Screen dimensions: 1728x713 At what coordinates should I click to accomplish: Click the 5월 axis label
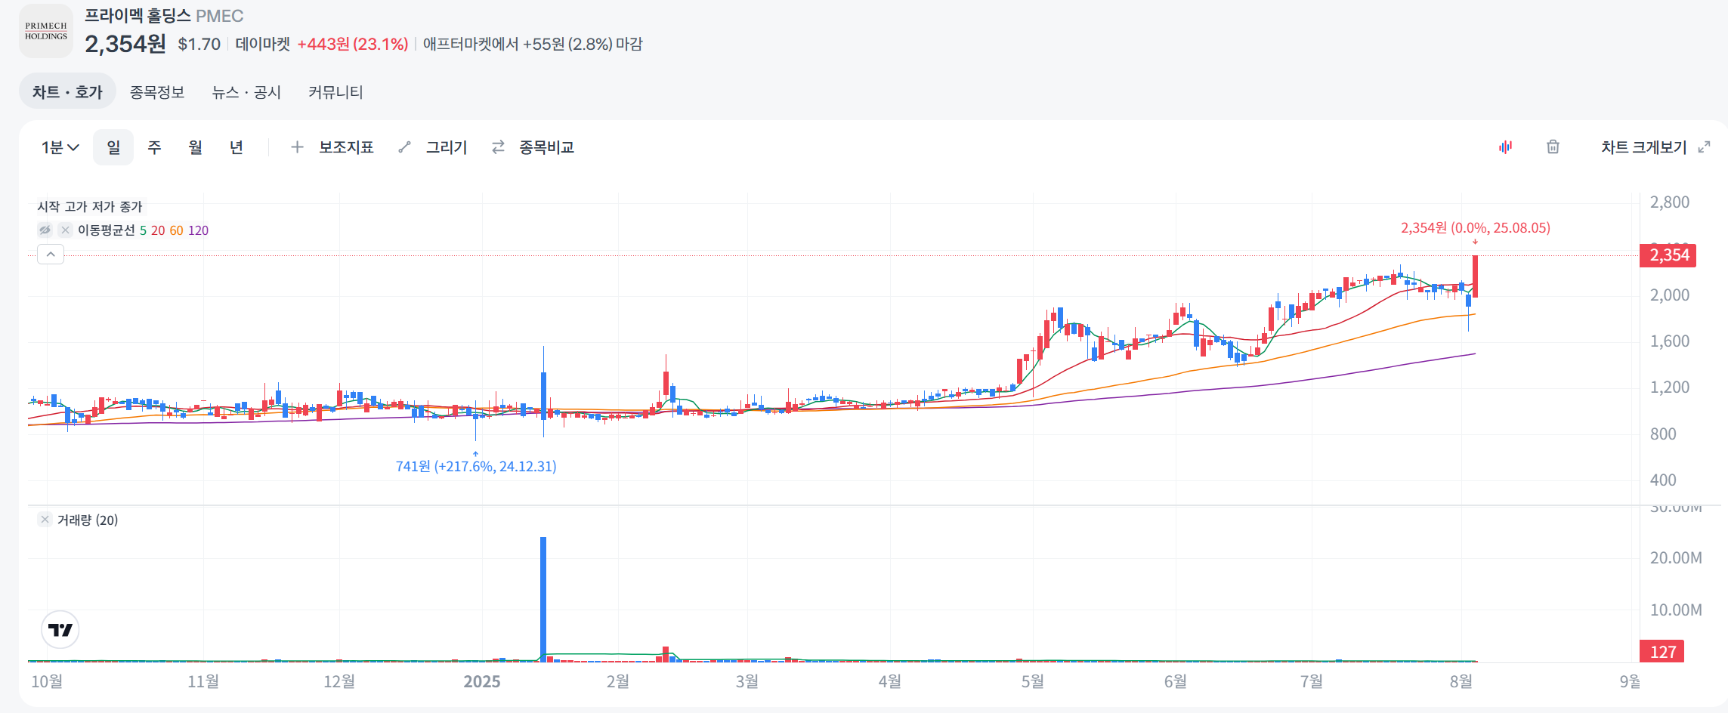click(1033, 682)
